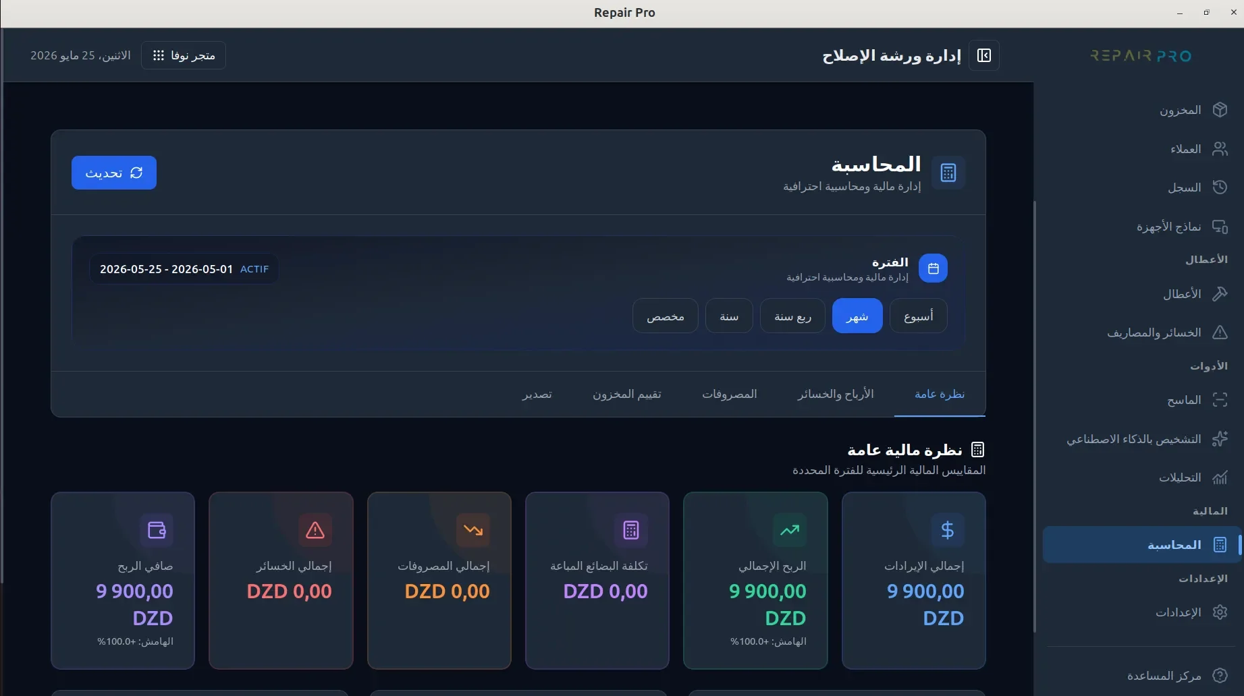Image resolution: width=1244 pixels, height=696 pixels.
Task: Click تحديث refresh button
Action: 114,173
